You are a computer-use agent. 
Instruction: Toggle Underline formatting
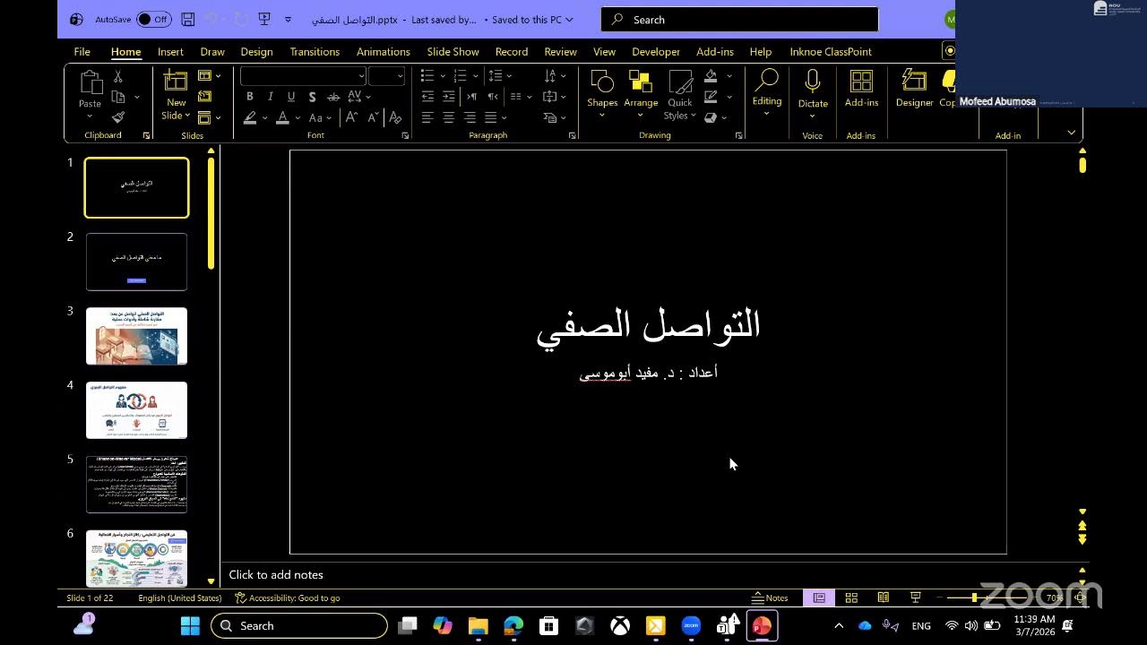291,97
